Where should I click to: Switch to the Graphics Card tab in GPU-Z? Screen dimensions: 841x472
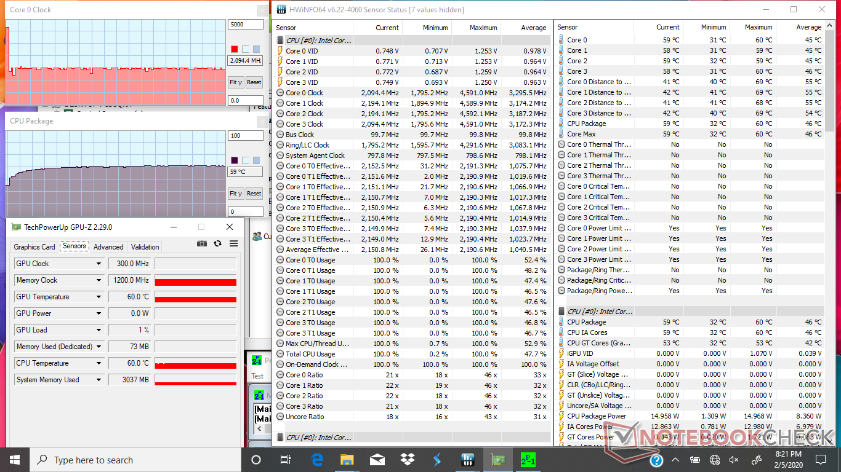coord(34,247)
